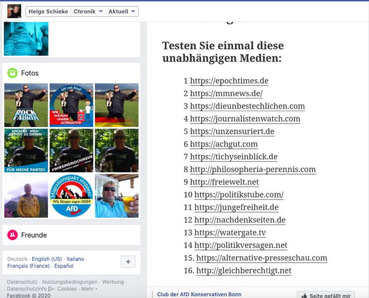
Task: Click the thumbs-up icon on Seite gefällt mir
Action: pyautogui.click(x=304, y=296)
